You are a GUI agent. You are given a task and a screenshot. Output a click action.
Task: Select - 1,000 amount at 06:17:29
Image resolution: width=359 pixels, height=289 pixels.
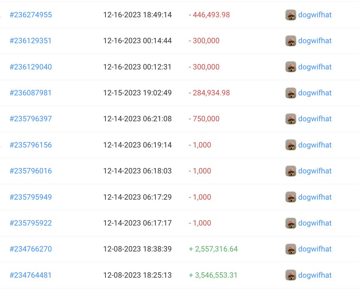(x=200, y=197)
